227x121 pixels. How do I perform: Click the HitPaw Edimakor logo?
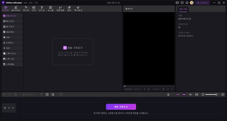3,3
